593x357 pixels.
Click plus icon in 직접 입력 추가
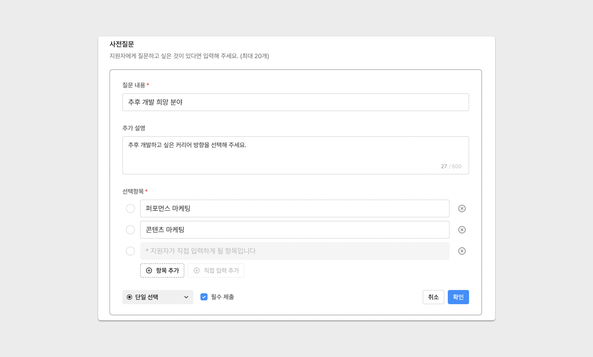[x=197, y=270]
